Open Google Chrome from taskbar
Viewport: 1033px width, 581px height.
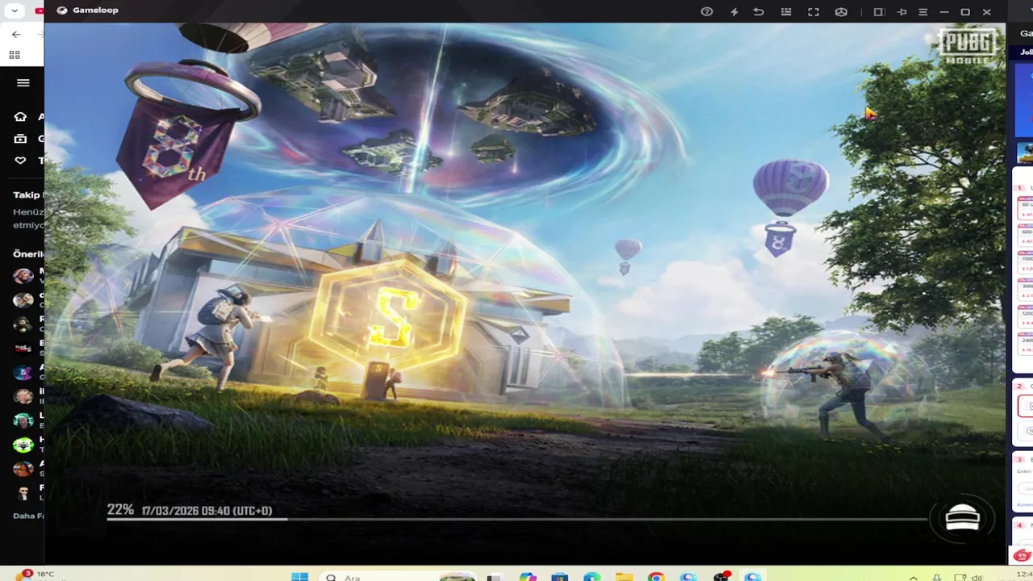656,577
